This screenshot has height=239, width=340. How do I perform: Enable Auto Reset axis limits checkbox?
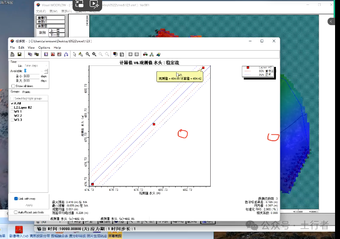pos(16,212)
